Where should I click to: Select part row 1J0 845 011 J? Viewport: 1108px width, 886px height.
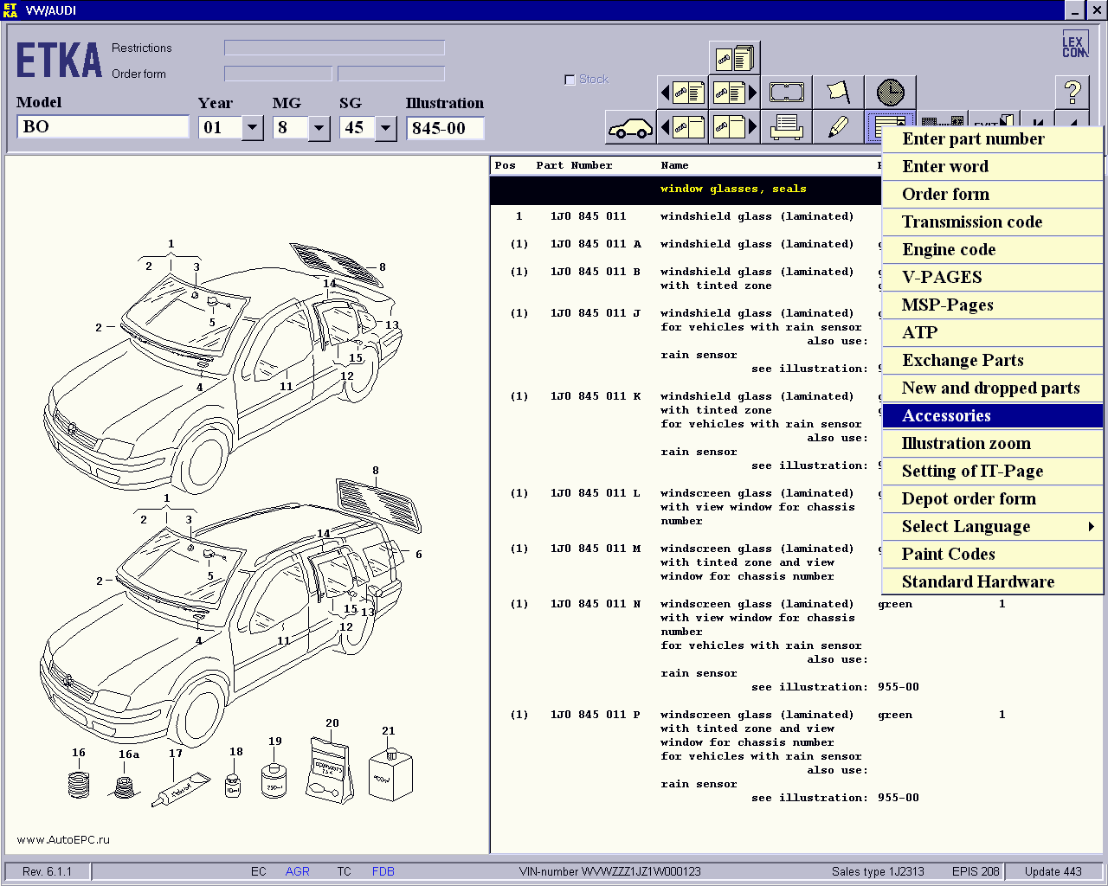tap(596, 313)
